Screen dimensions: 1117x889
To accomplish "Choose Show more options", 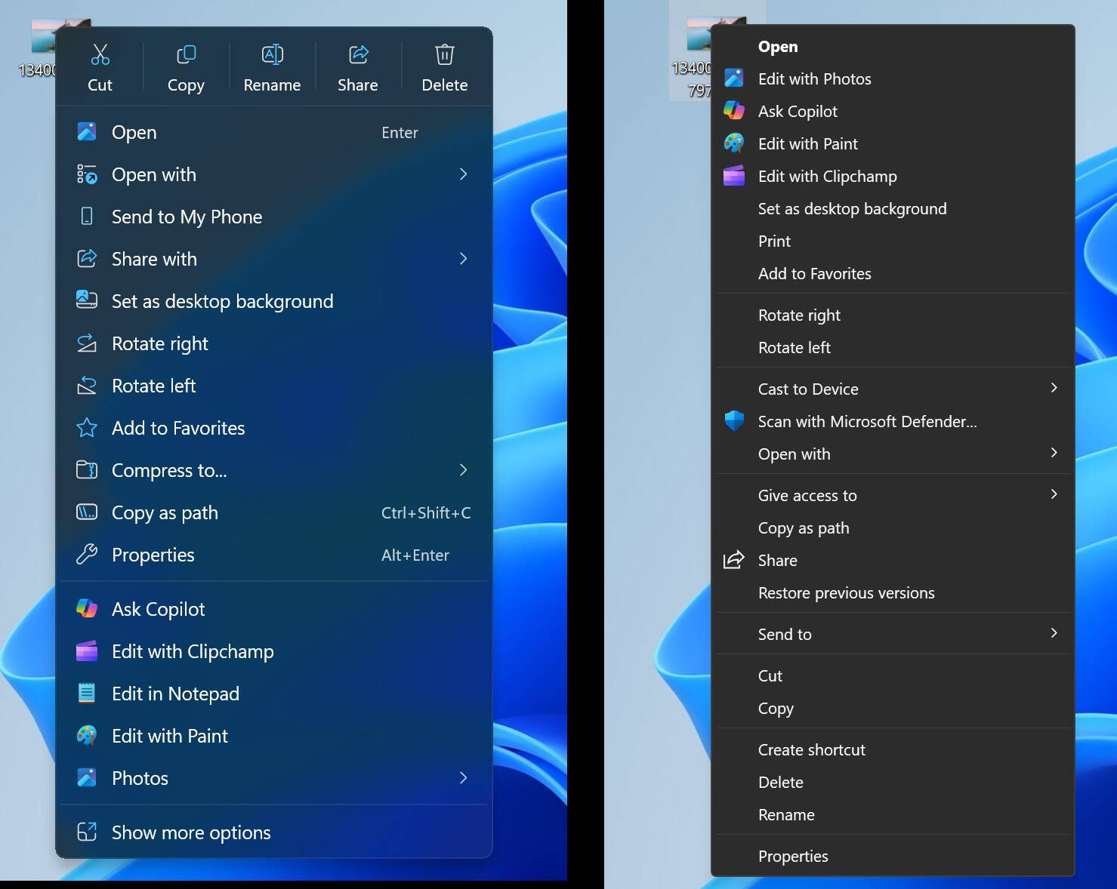I will (276, 832).
